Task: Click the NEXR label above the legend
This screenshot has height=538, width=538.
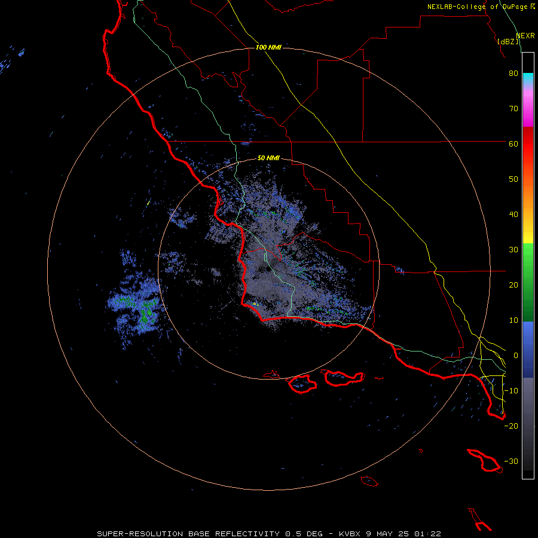Action: 525,36
